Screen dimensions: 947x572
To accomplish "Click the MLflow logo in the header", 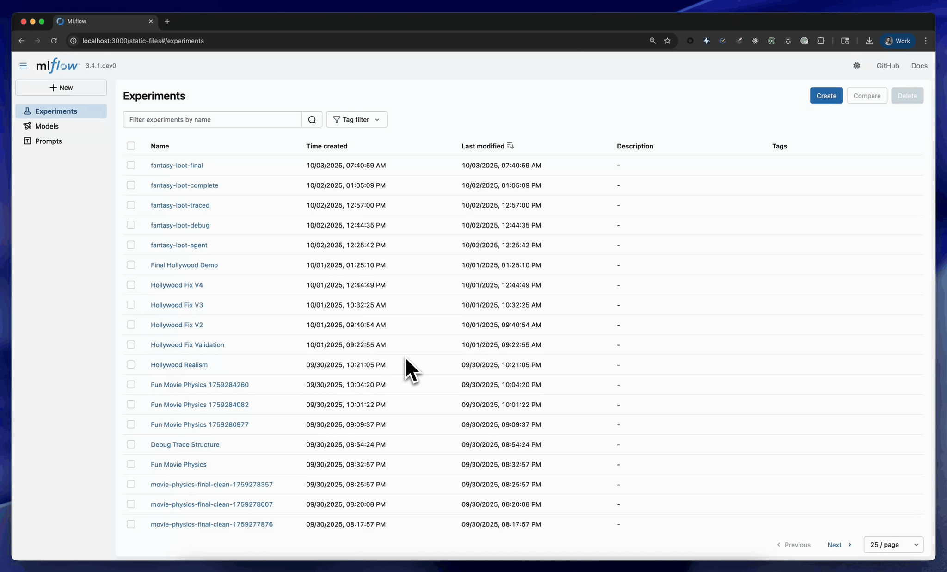I will pos(57,65).
